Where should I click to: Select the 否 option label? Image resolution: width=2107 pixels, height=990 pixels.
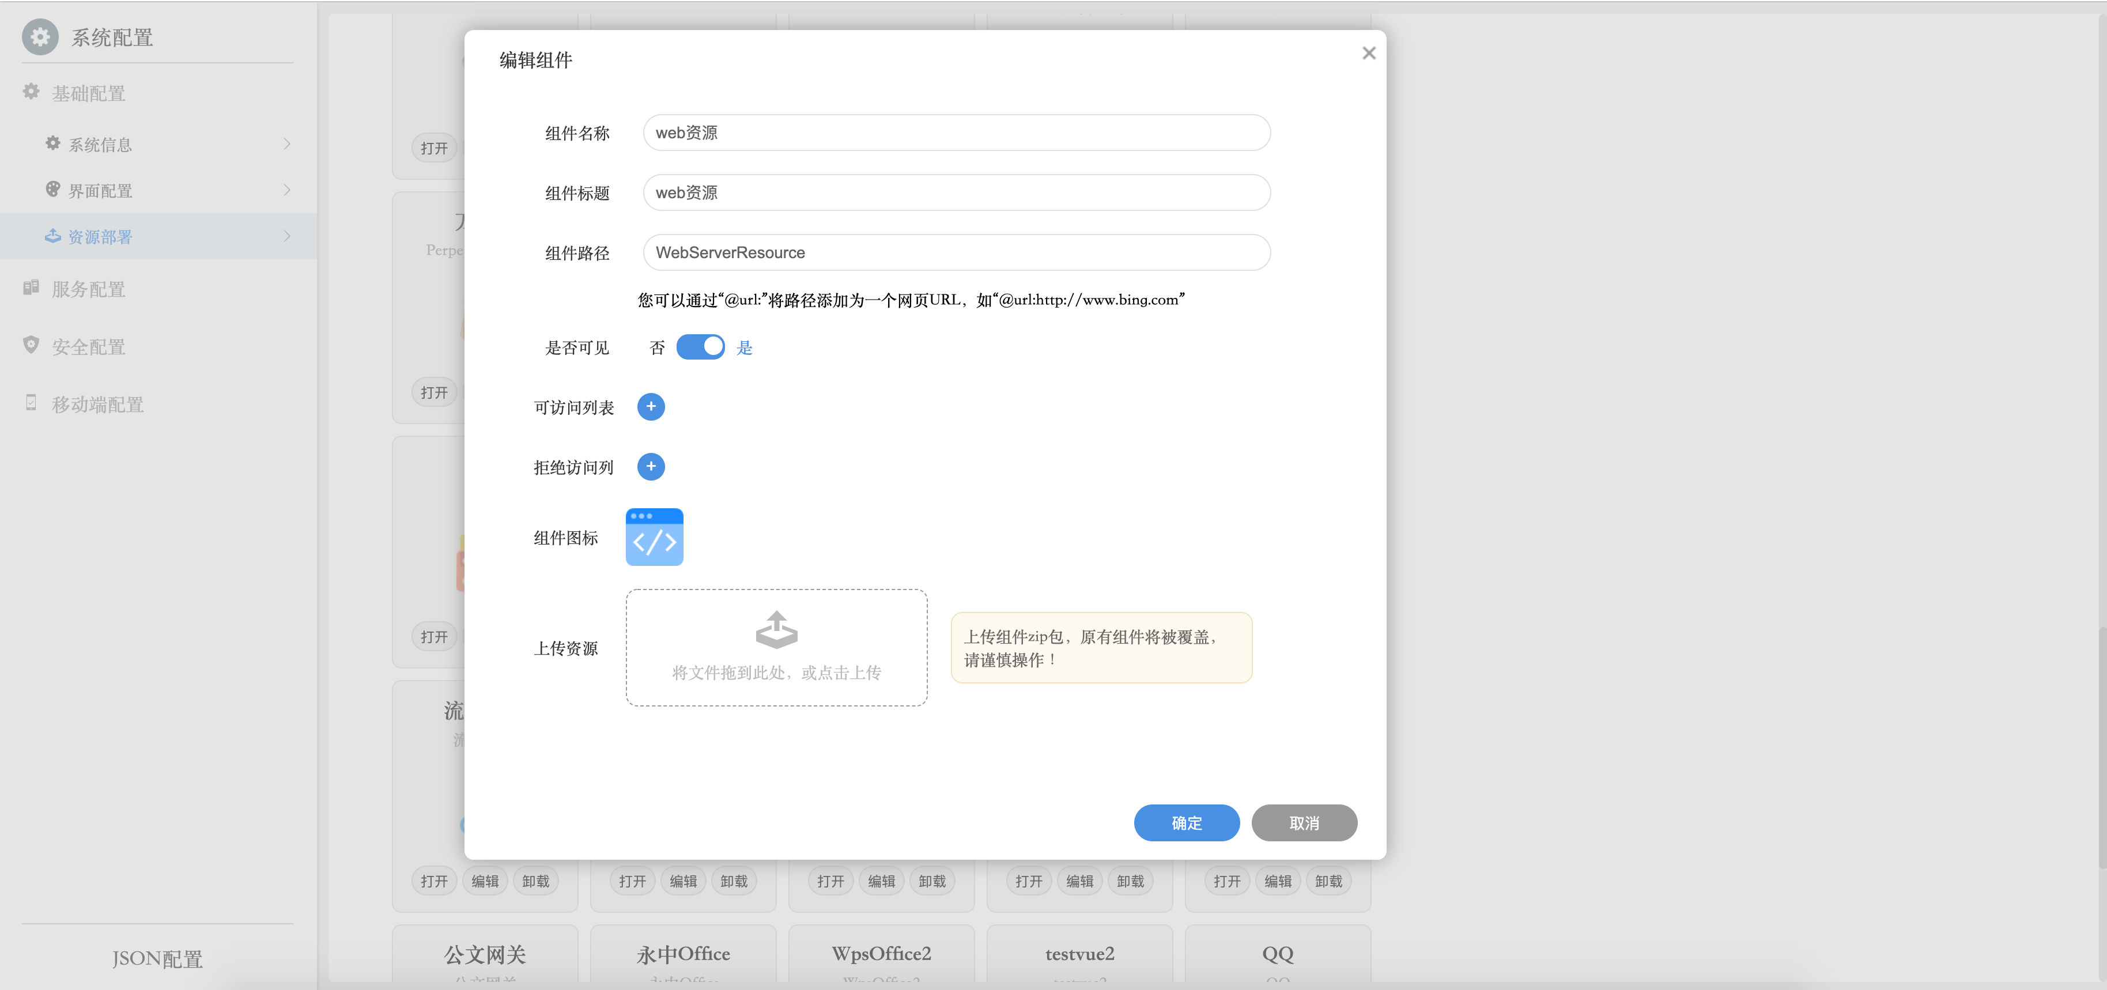[657, 347]
